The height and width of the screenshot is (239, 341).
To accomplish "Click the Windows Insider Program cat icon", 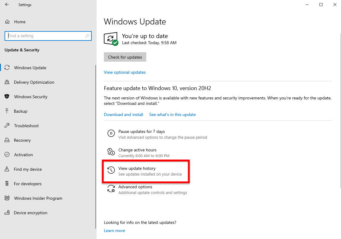I will point(7,198).
